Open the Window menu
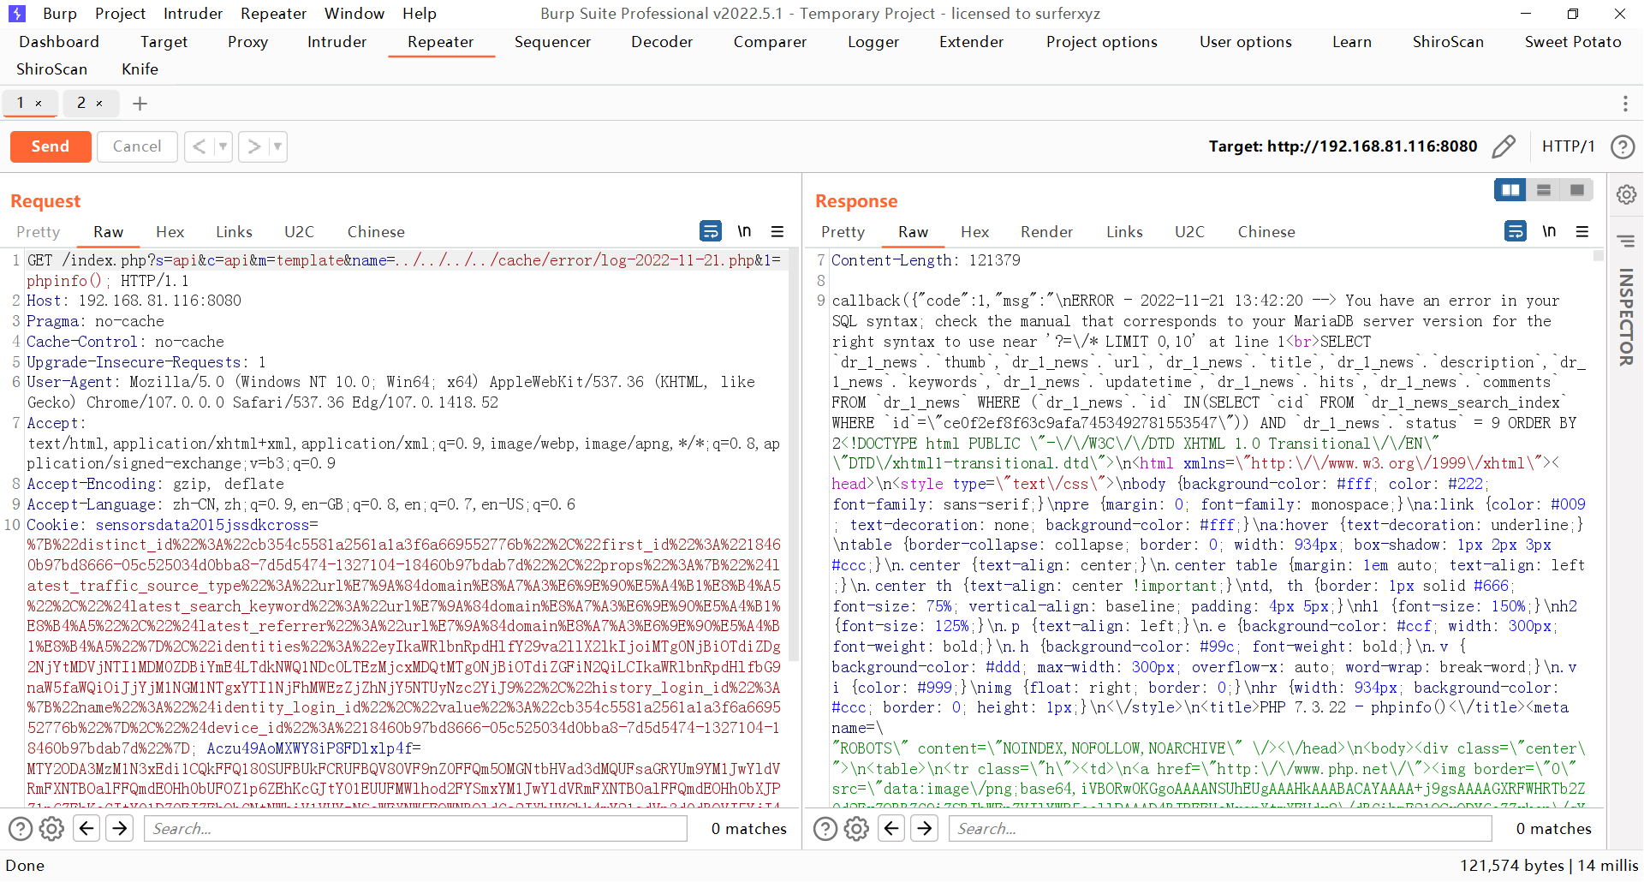 coord(354,14)
